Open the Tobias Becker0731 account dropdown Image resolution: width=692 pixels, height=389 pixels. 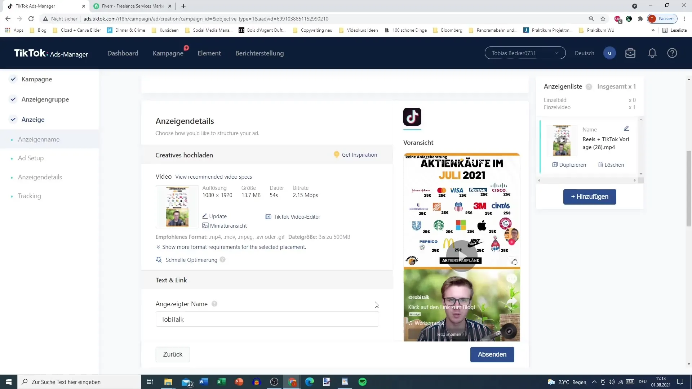point(525,53)
